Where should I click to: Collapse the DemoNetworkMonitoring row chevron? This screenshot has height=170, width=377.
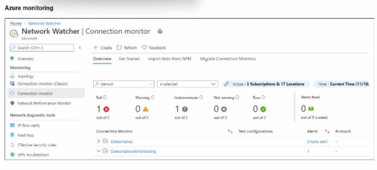point(98,151)
